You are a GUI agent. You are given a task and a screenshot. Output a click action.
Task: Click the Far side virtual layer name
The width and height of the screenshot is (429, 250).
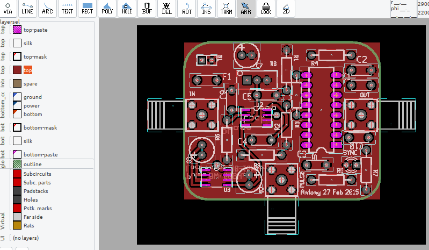coord(33,217)
